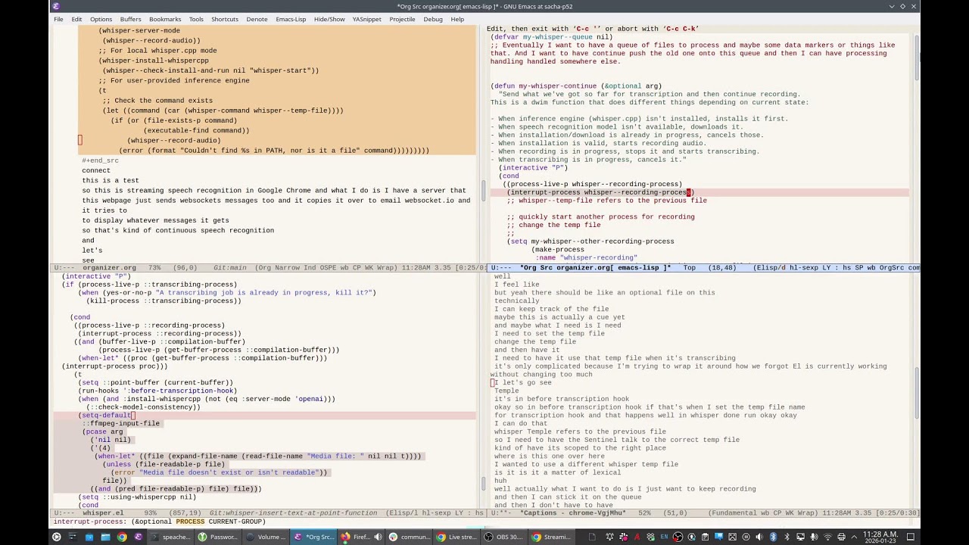This screenshot has height=545, width=969.
Task: Open the Buffers menu
Action: [x=130, y=19]
